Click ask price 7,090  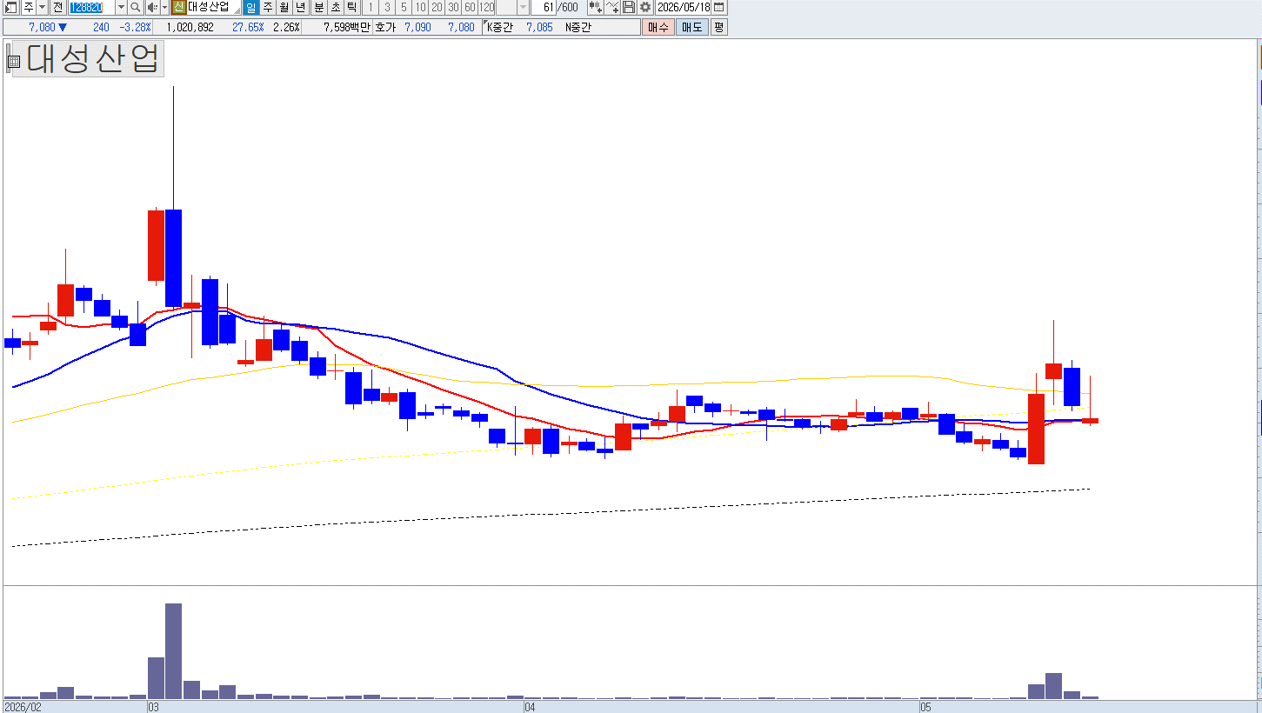(x=417, y=27)
